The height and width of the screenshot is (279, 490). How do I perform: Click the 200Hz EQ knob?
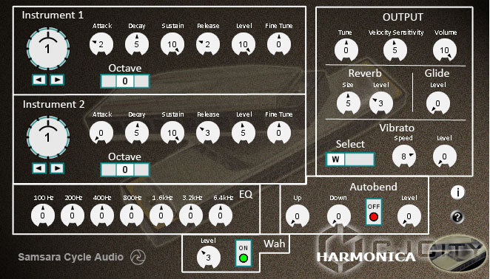(x=73, y=215)
